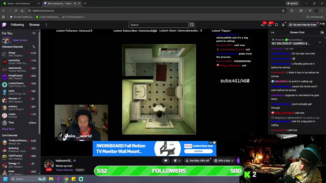Reload the current page
This screenshot has width=326, height=183.
(16, 11)
